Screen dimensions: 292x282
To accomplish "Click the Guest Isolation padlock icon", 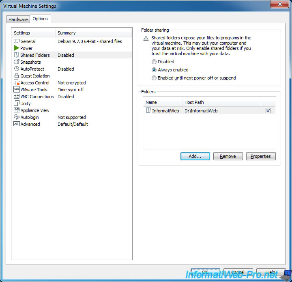I will pos(16,75).
